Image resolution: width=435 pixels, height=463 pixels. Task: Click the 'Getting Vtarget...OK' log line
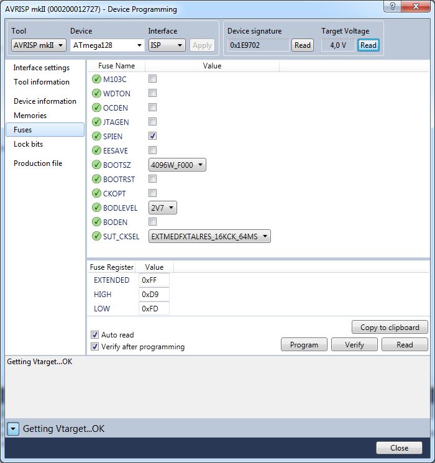[x=40, y=362]
